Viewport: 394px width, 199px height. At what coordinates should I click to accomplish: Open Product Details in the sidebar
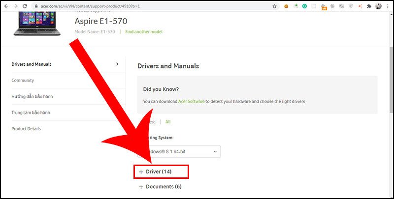click(26, 129)
